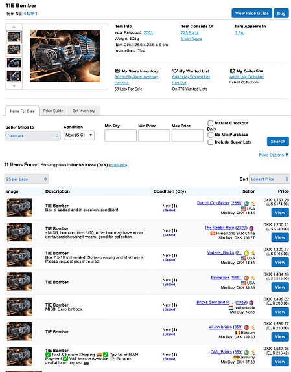Click Sealed link in Brickpicks row
This screenshot has height=372, width=291.
[170, 285]
